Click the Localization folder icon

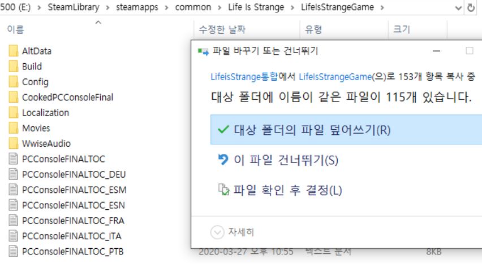pyautogui.click(x=13, y=112)
